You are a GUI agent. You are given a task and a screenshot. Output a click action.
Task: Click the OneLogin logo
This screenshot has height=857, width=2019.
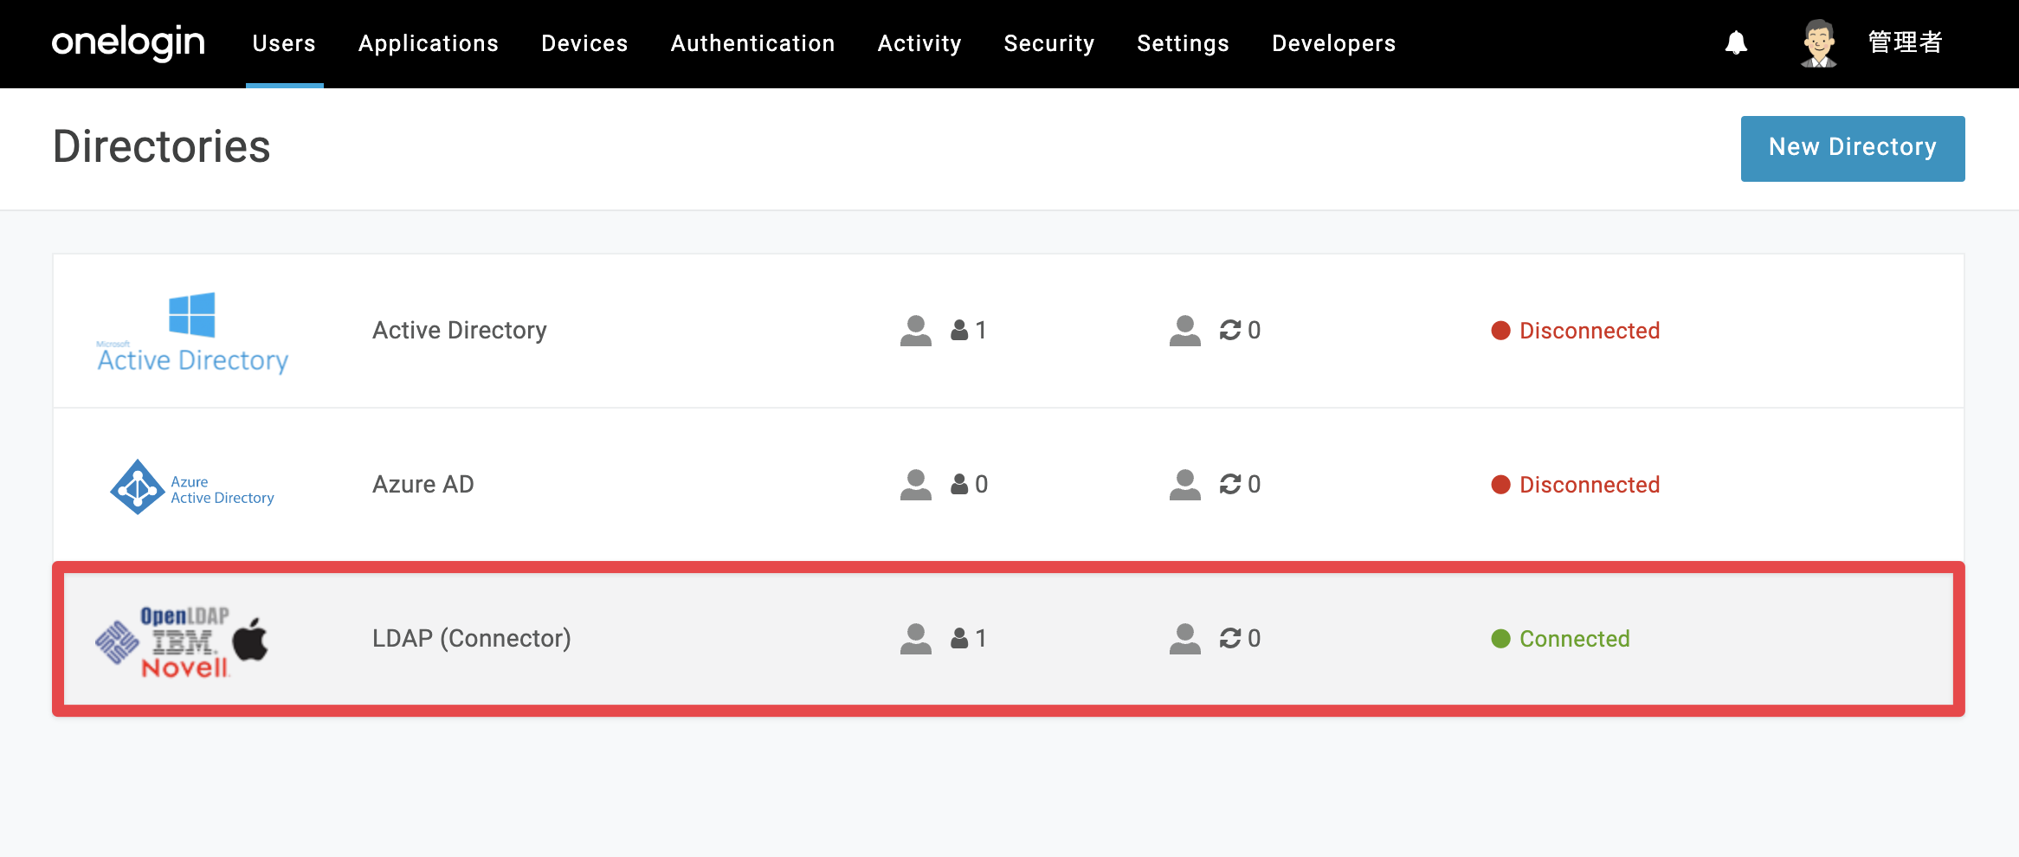point(128,42)
